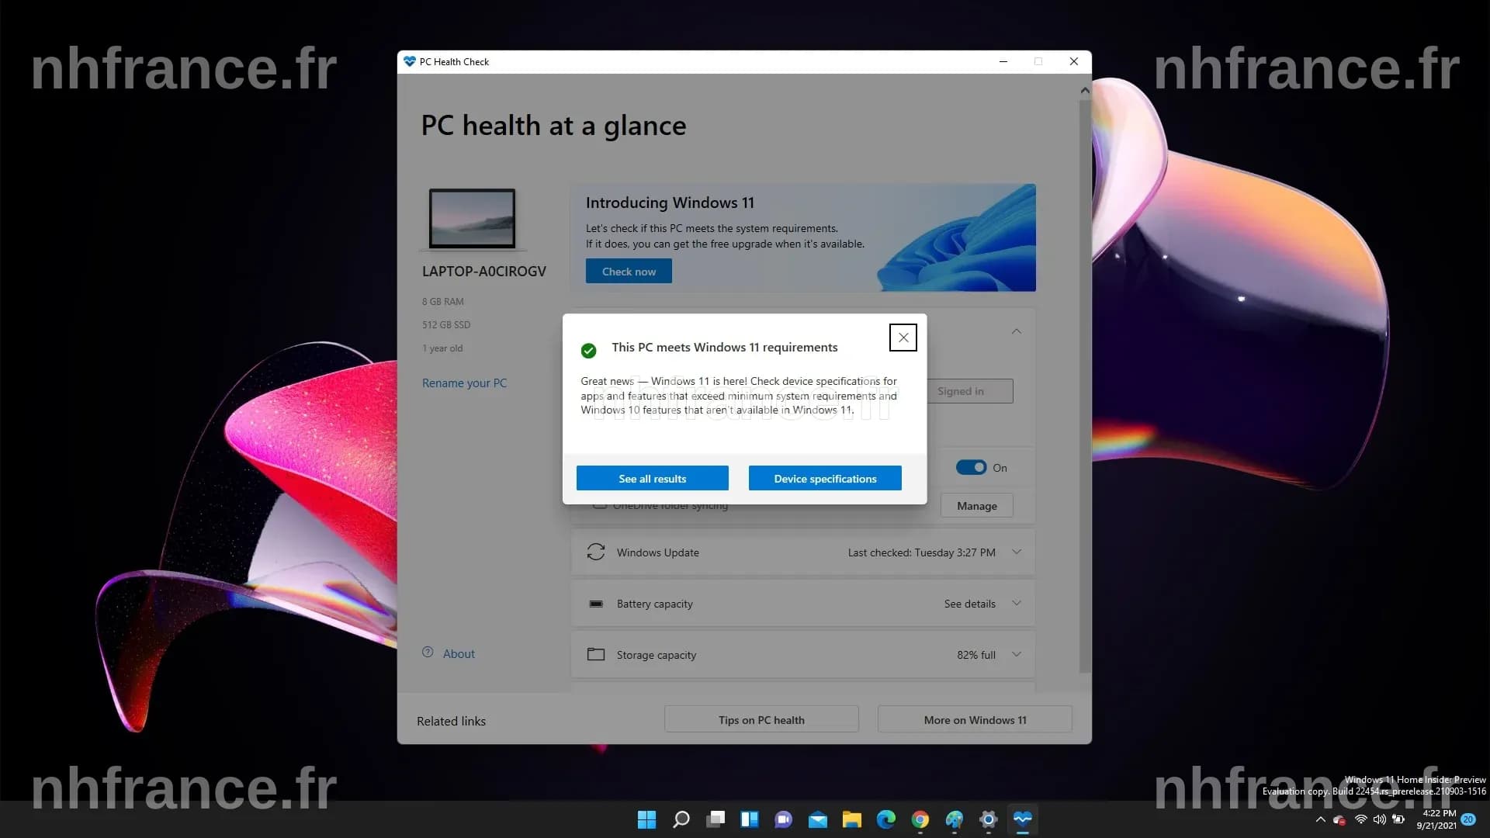Click the 82% full storage value
1490x838 pixels.
[x=975, y=655]
